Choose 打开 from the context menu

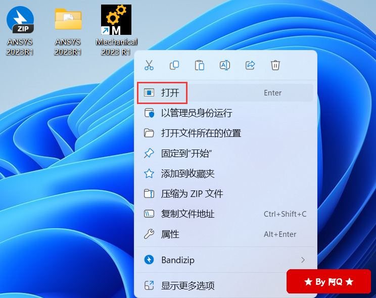tap(225, 93)
